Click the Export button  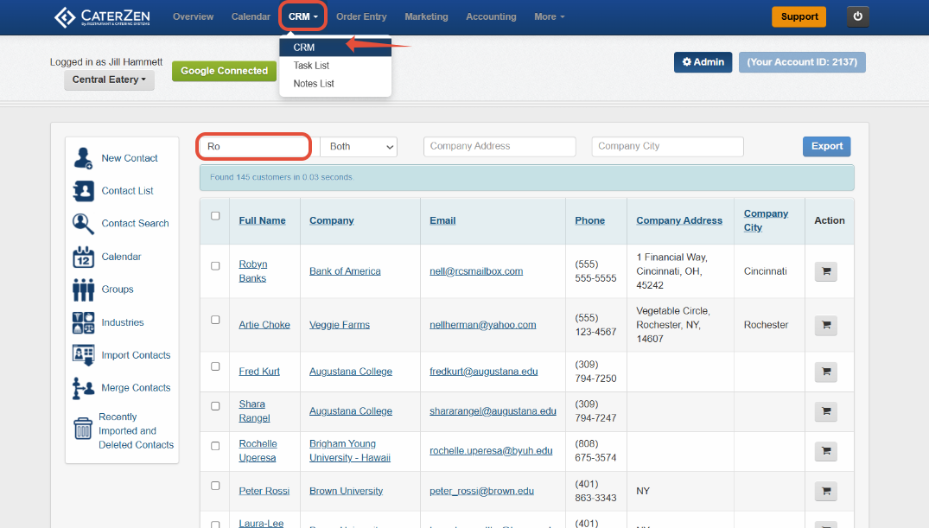pyautogui.click(x=826, y=146)
